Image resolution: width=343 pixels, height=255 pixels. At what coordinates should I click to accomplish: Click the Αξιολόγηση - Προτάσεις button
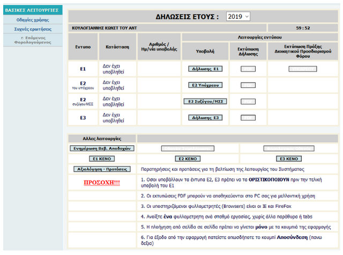coord(102,169)
